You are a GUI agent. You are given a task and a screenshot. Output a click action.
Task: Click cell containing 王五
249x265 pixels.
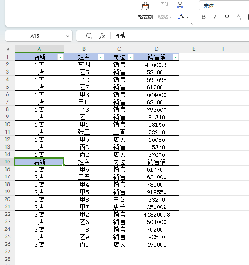tap(84, 177)
